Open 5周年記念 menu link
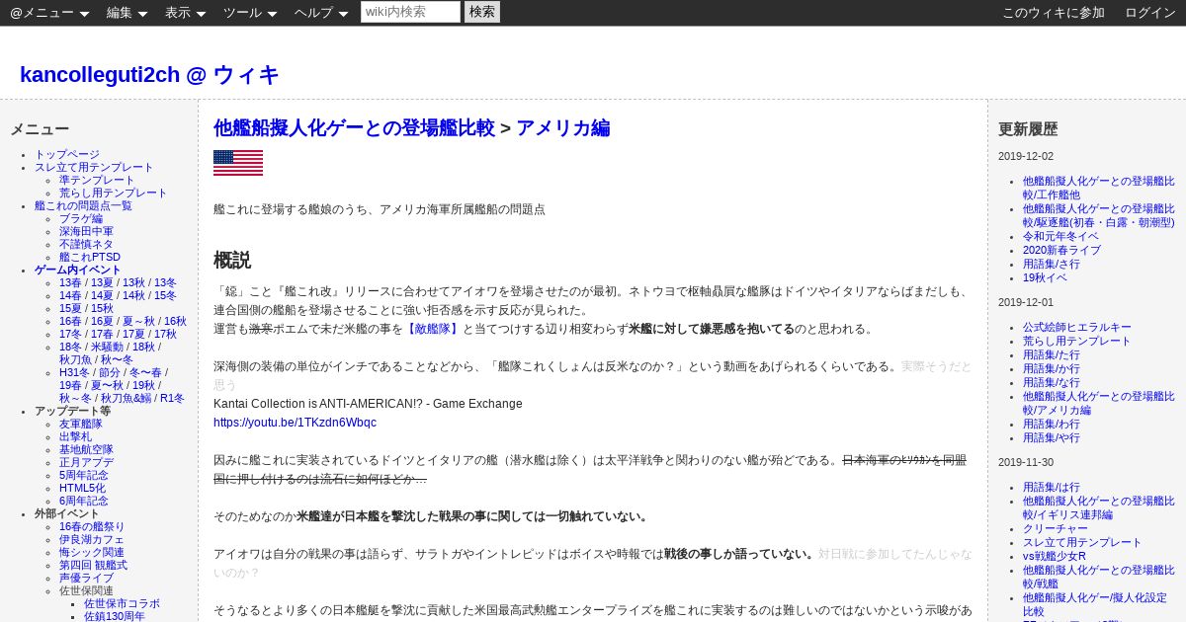 (x=84, y=476)
